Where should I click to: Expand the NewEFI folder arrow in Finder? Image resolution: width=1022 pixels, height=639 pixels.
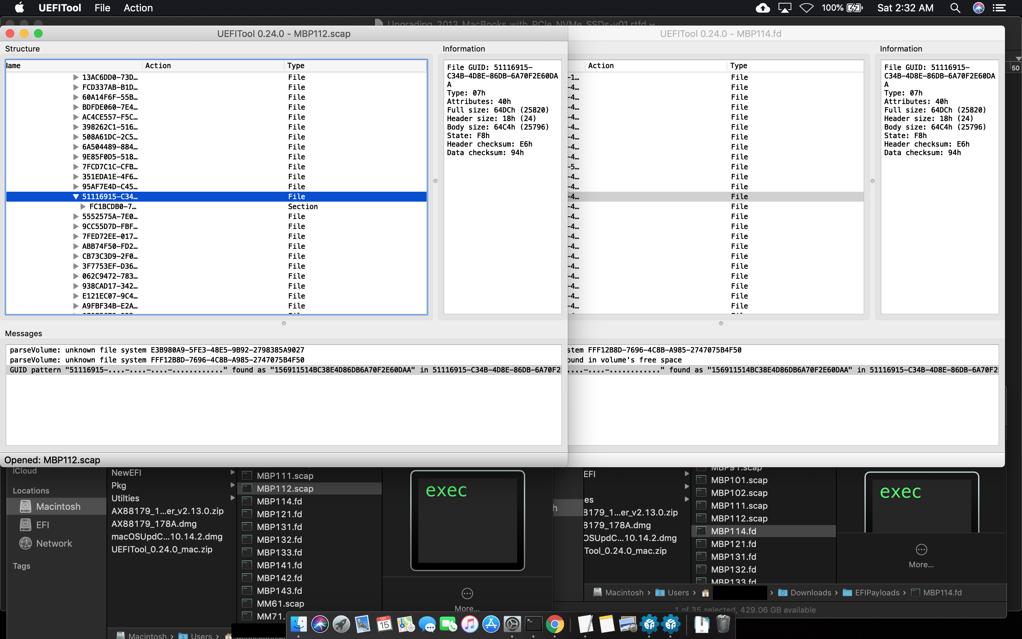[x=232, y=473]
